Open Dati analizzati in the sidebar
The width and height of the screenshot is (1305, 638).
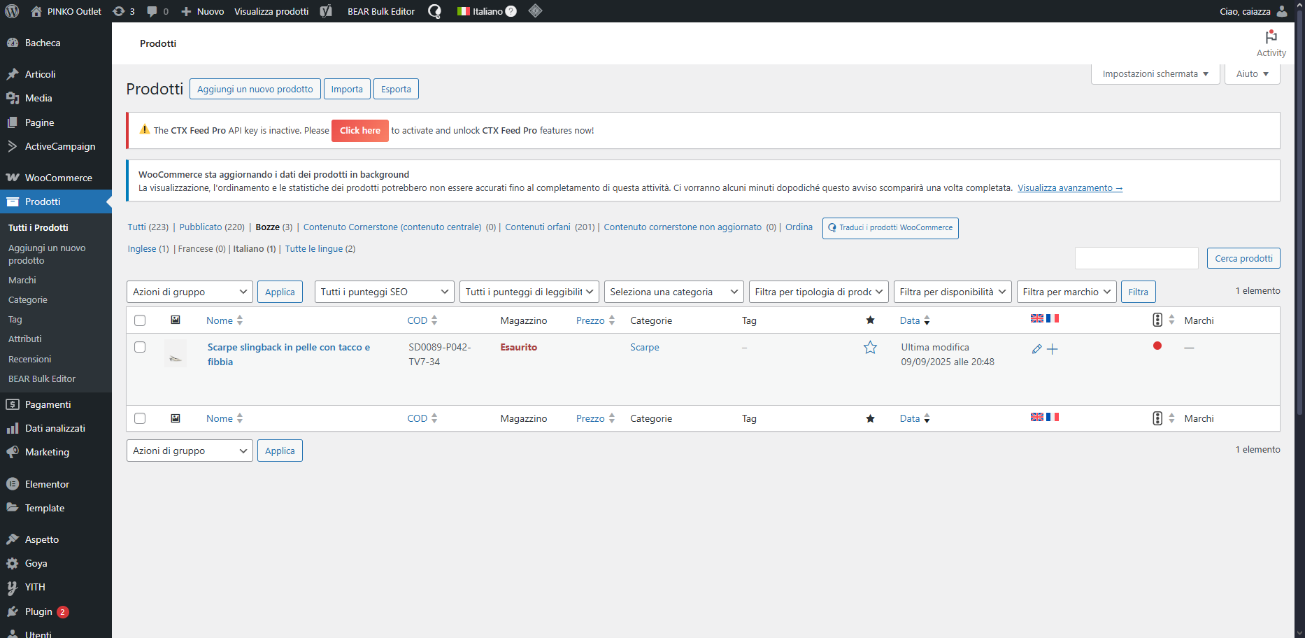55,428
